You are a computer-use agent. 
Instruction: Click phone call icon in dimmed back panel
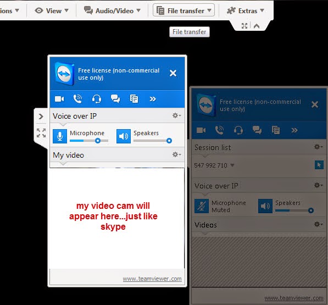pyautogui.click(x=219, y=130)
